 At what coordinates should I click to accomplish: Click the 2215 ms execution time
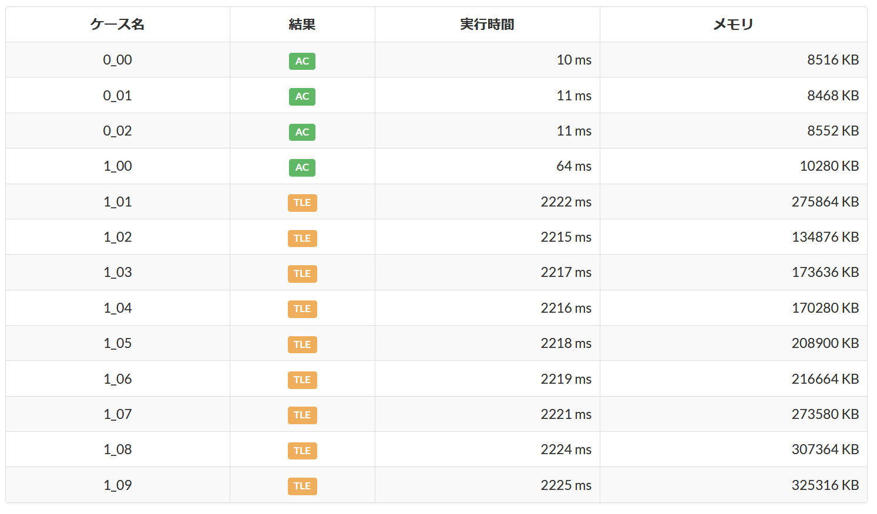pyautogui.click(x=566, y=237)
